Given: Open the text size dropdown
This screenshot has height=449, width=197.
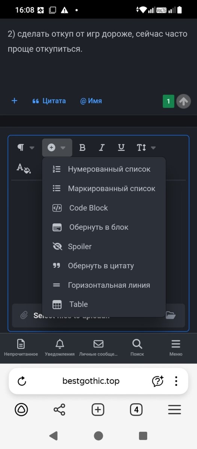Looking at the screenshot, I should click(146, 147).
